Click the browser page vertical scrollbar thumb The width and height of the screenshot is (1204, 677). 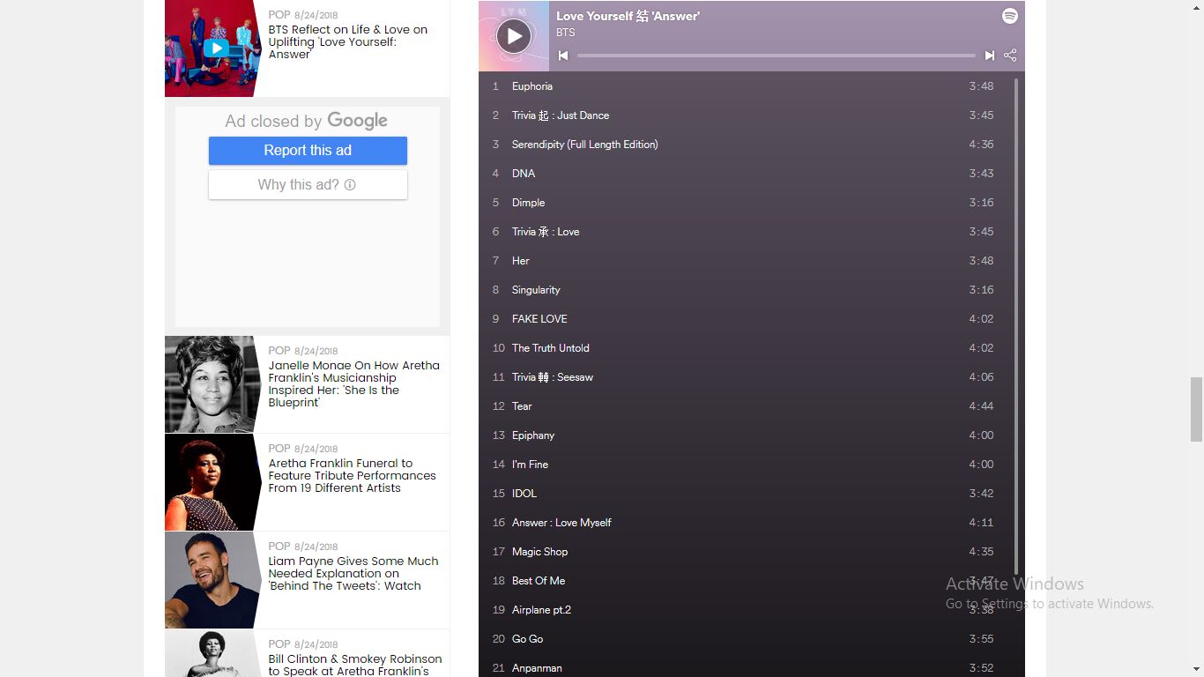pyautogui.click(x=1196, y=409)
